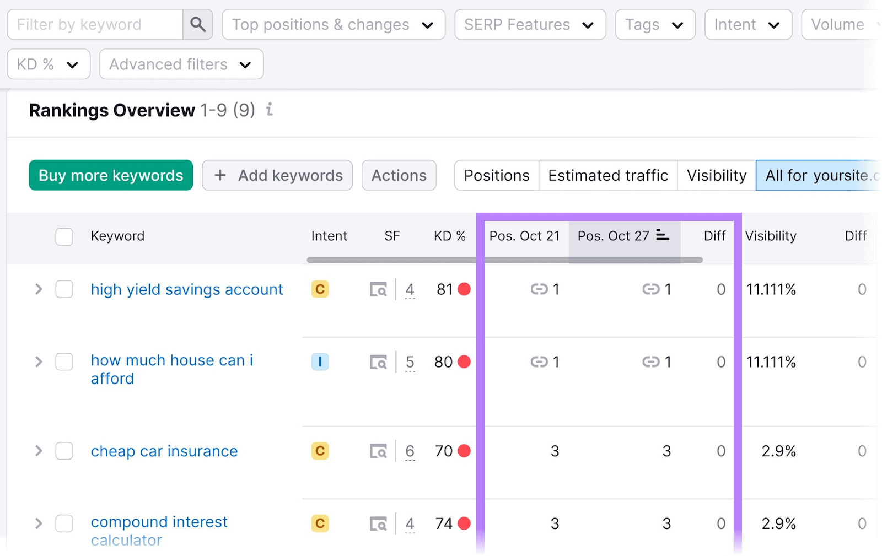
Task: Click the Informational intent icon for how much house can i afford
Action: 320,362
